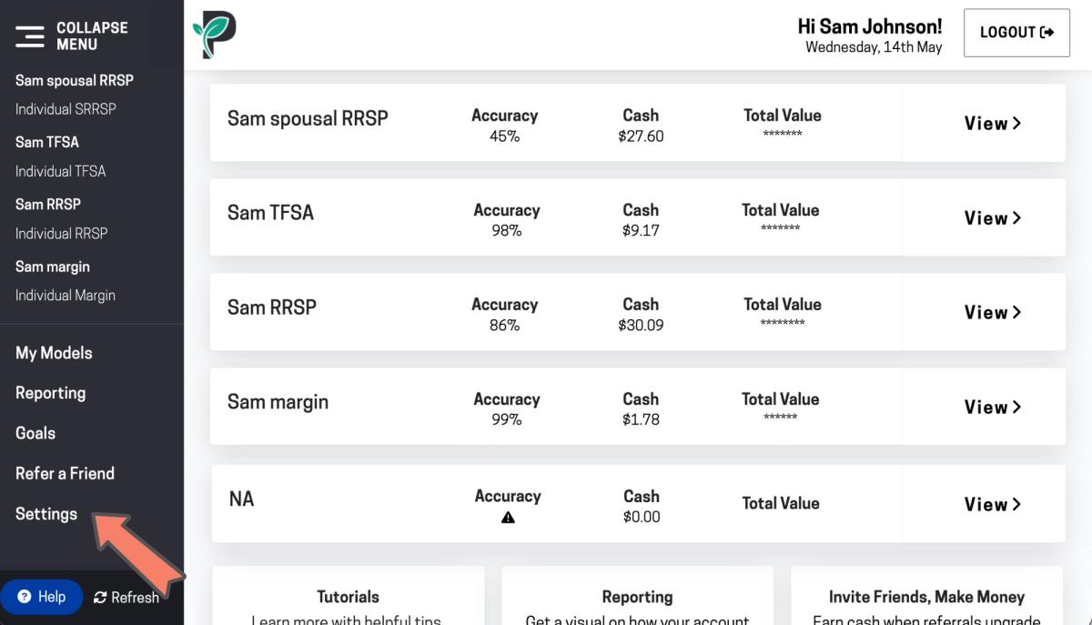Open Settings from the sidebar
Image resolution: width=1092 pixels, height=625 pixels.
[x=46, y=514]
